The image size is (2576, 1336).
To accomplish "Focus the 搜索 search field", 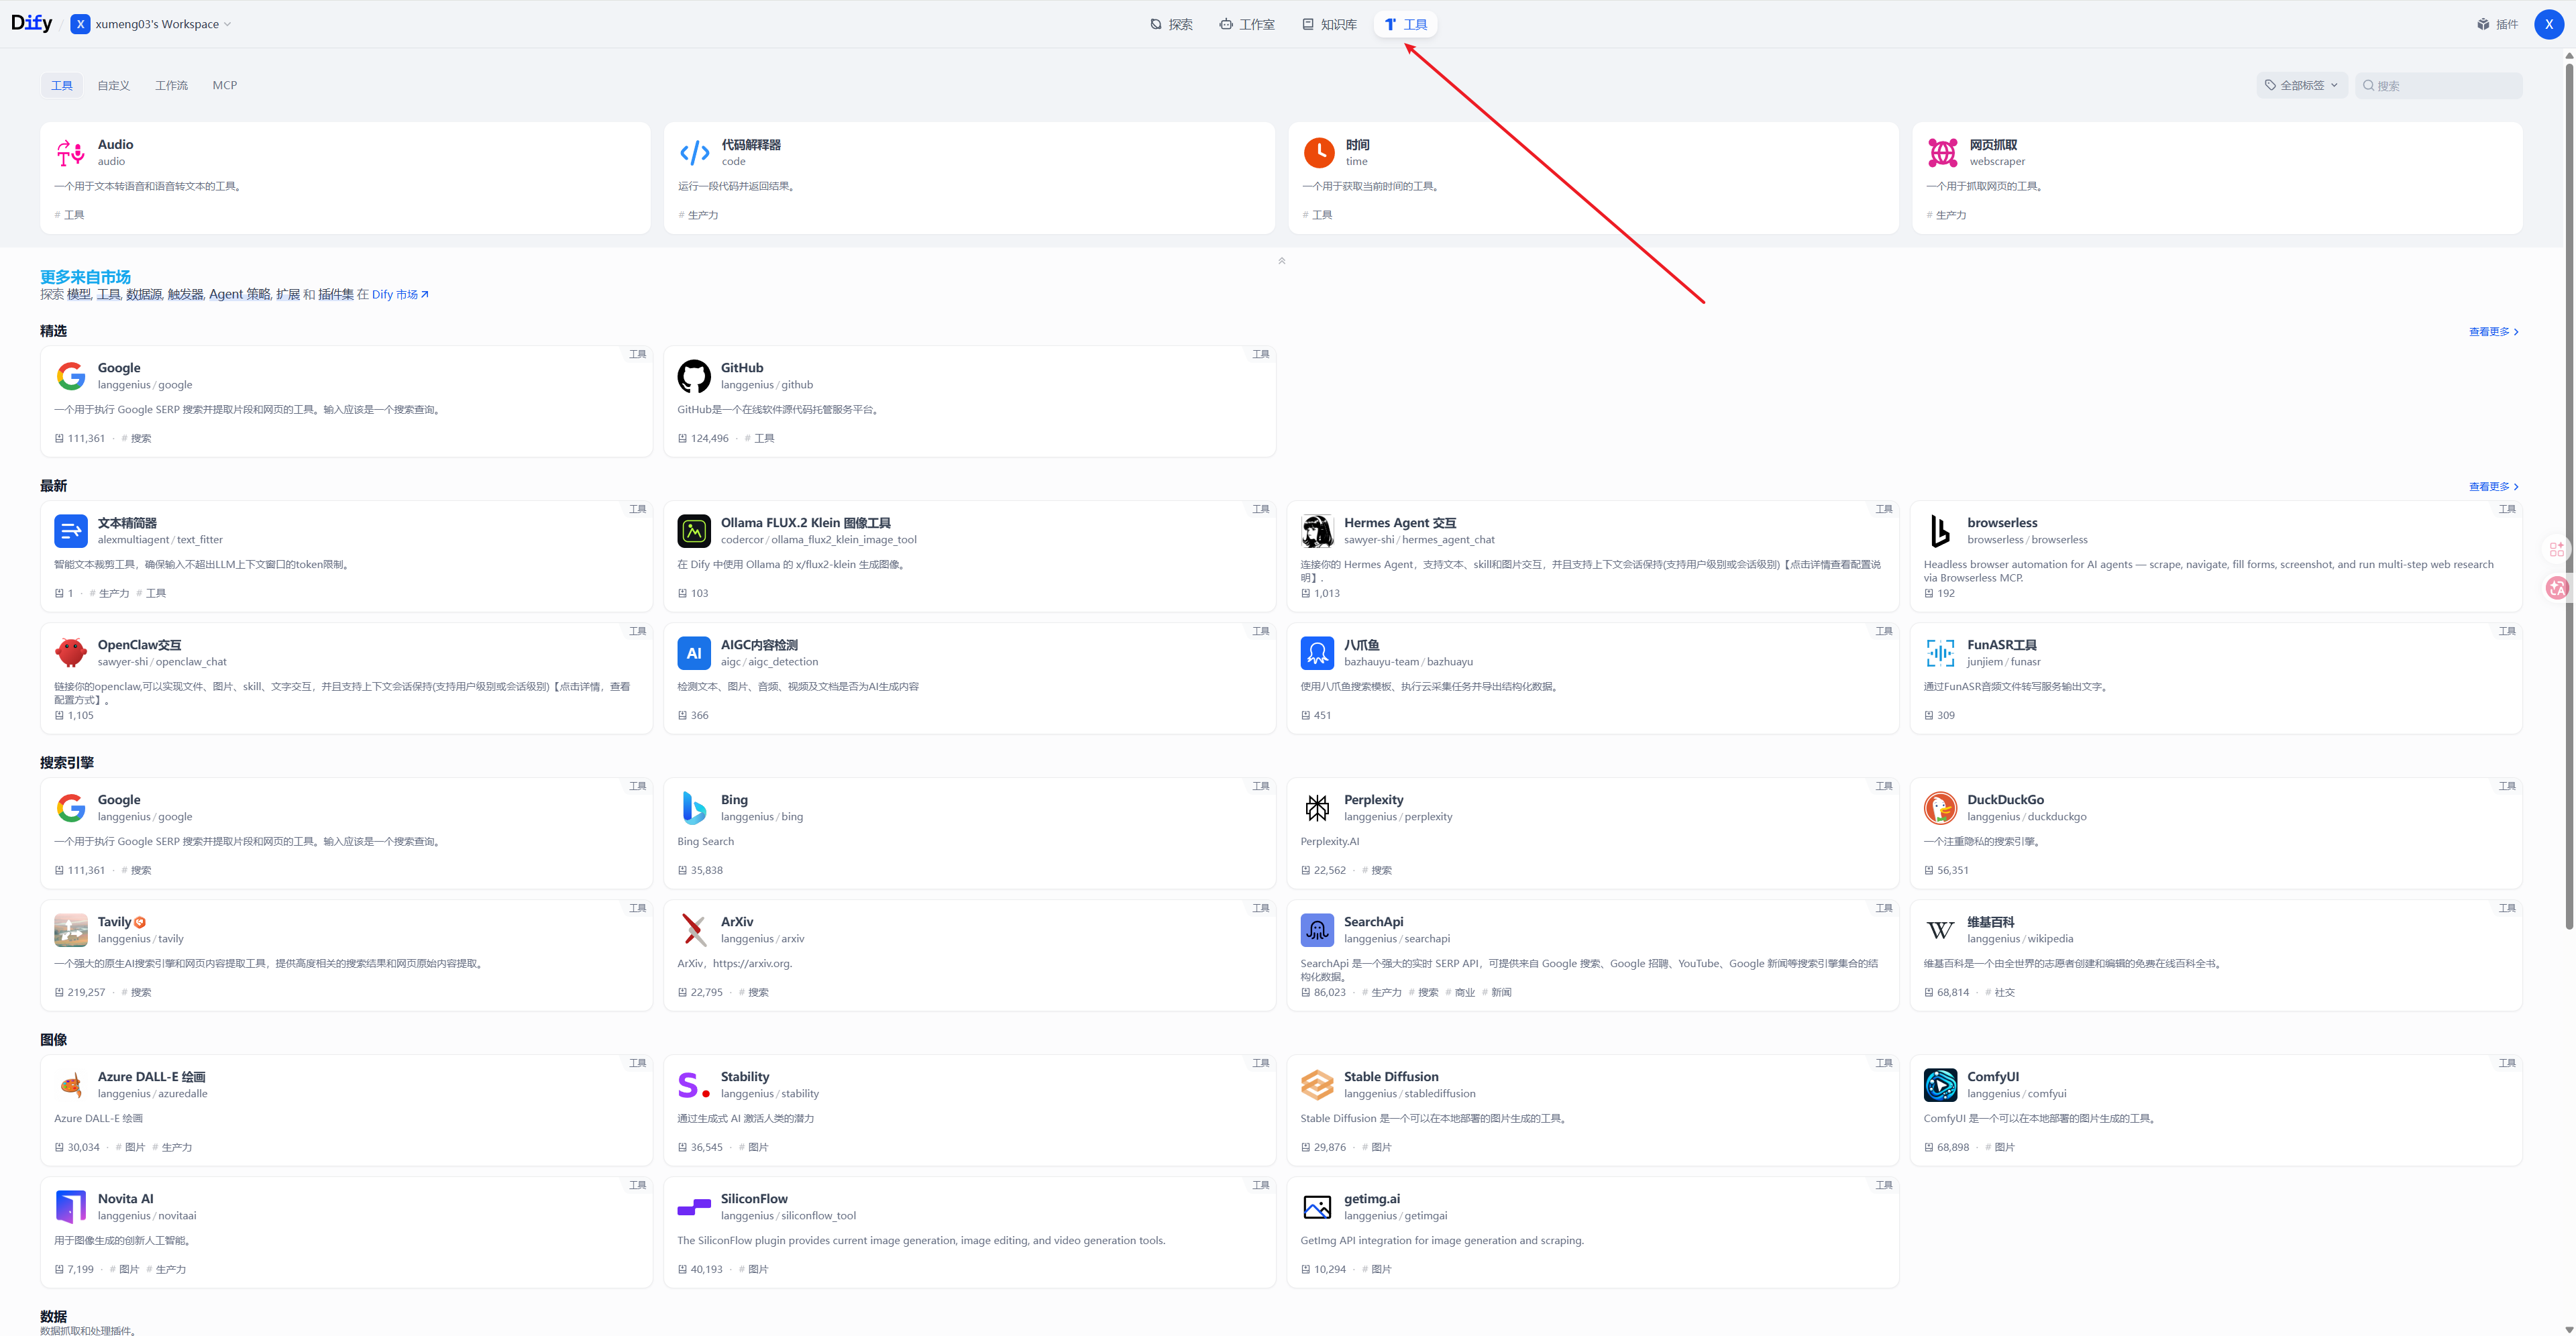I will pyautogui.click(x=2438, y=85).
